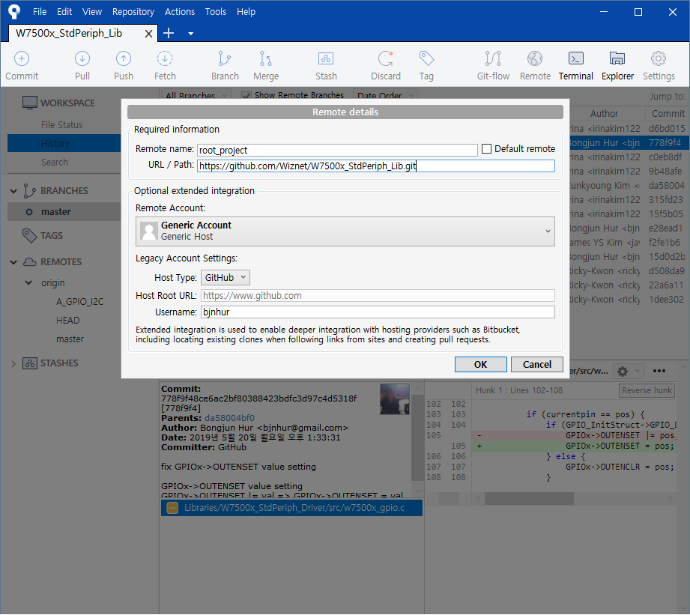Open the Remote Account dropdown

pyautogui.click(x=345, y=231)
